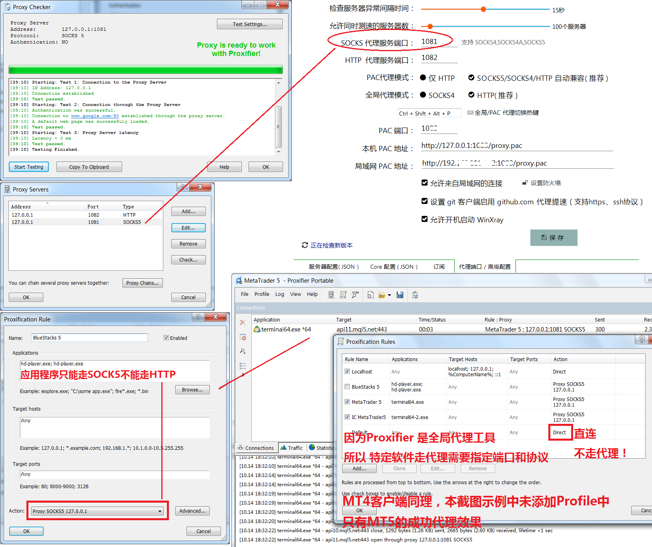Click the refresh icon beside 正在检查新版本
Screen dimensions: 652x547
click(305, 245)
